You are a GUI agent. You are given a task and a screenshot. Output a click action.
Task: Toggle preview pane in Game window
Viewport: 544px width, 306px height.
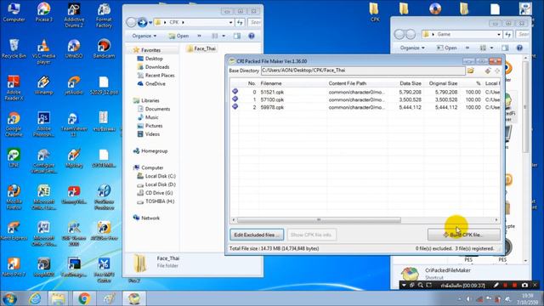pos(505,48)
